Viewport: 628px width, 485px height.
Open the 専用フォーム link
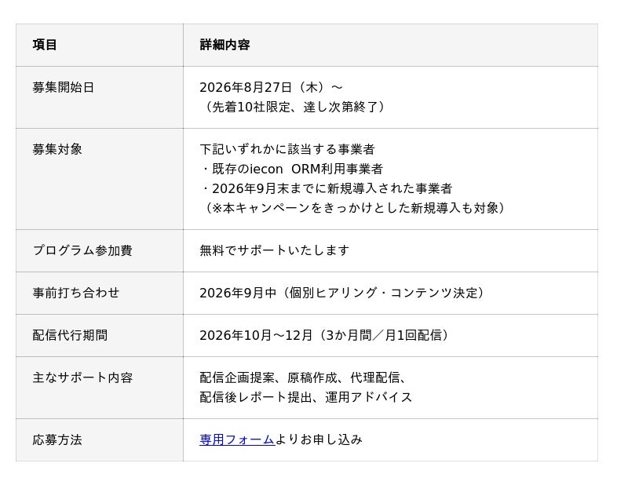tap(237, 439)
